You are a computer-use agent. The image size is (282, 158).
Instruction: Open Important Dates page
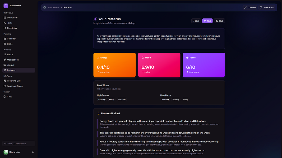point(19,86)
